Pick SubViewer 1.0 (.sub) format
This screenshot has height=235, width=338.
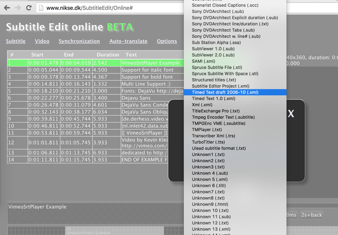235,49
